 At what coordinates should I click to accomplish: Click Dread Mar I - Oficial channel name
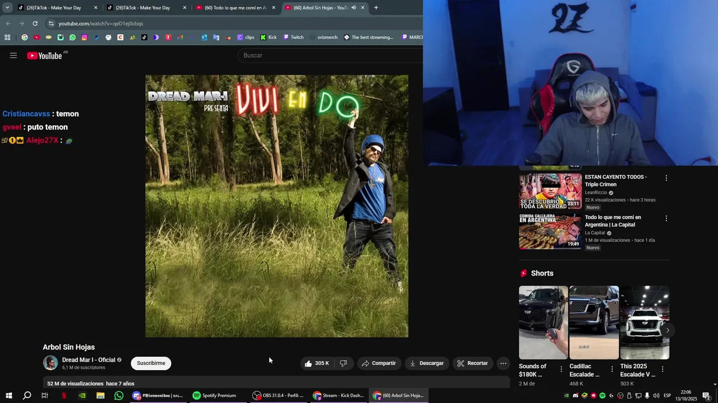click(89, 360)
